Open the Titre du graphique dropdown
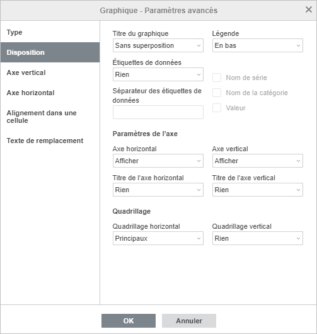 pos(158,45)
